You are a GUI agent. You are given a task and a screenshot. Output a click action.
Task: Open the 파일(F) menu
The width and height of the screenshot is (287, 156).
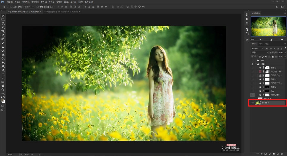10,2
